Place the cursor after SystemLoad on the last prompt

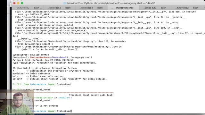pos(71,111)
